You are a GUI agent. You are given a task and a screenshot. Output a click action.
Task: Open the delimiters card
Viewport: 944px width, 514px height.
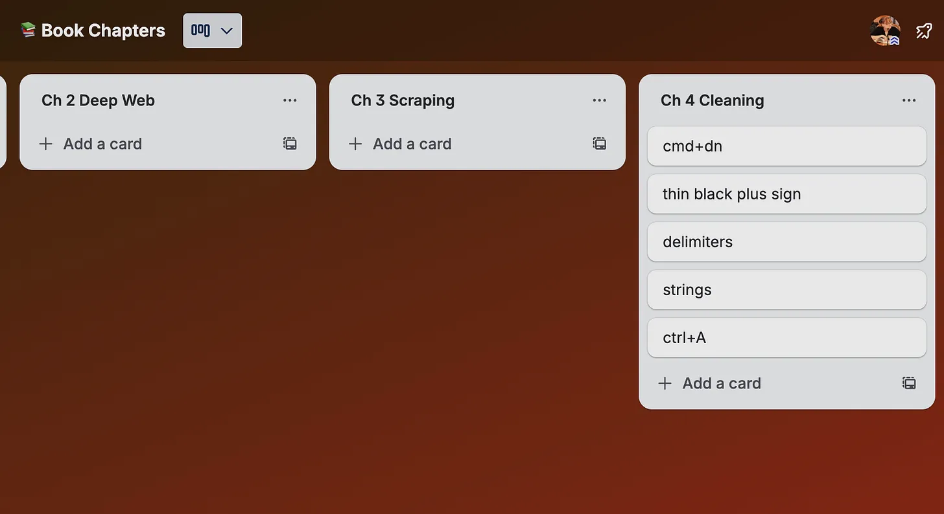tap(786, 242)
